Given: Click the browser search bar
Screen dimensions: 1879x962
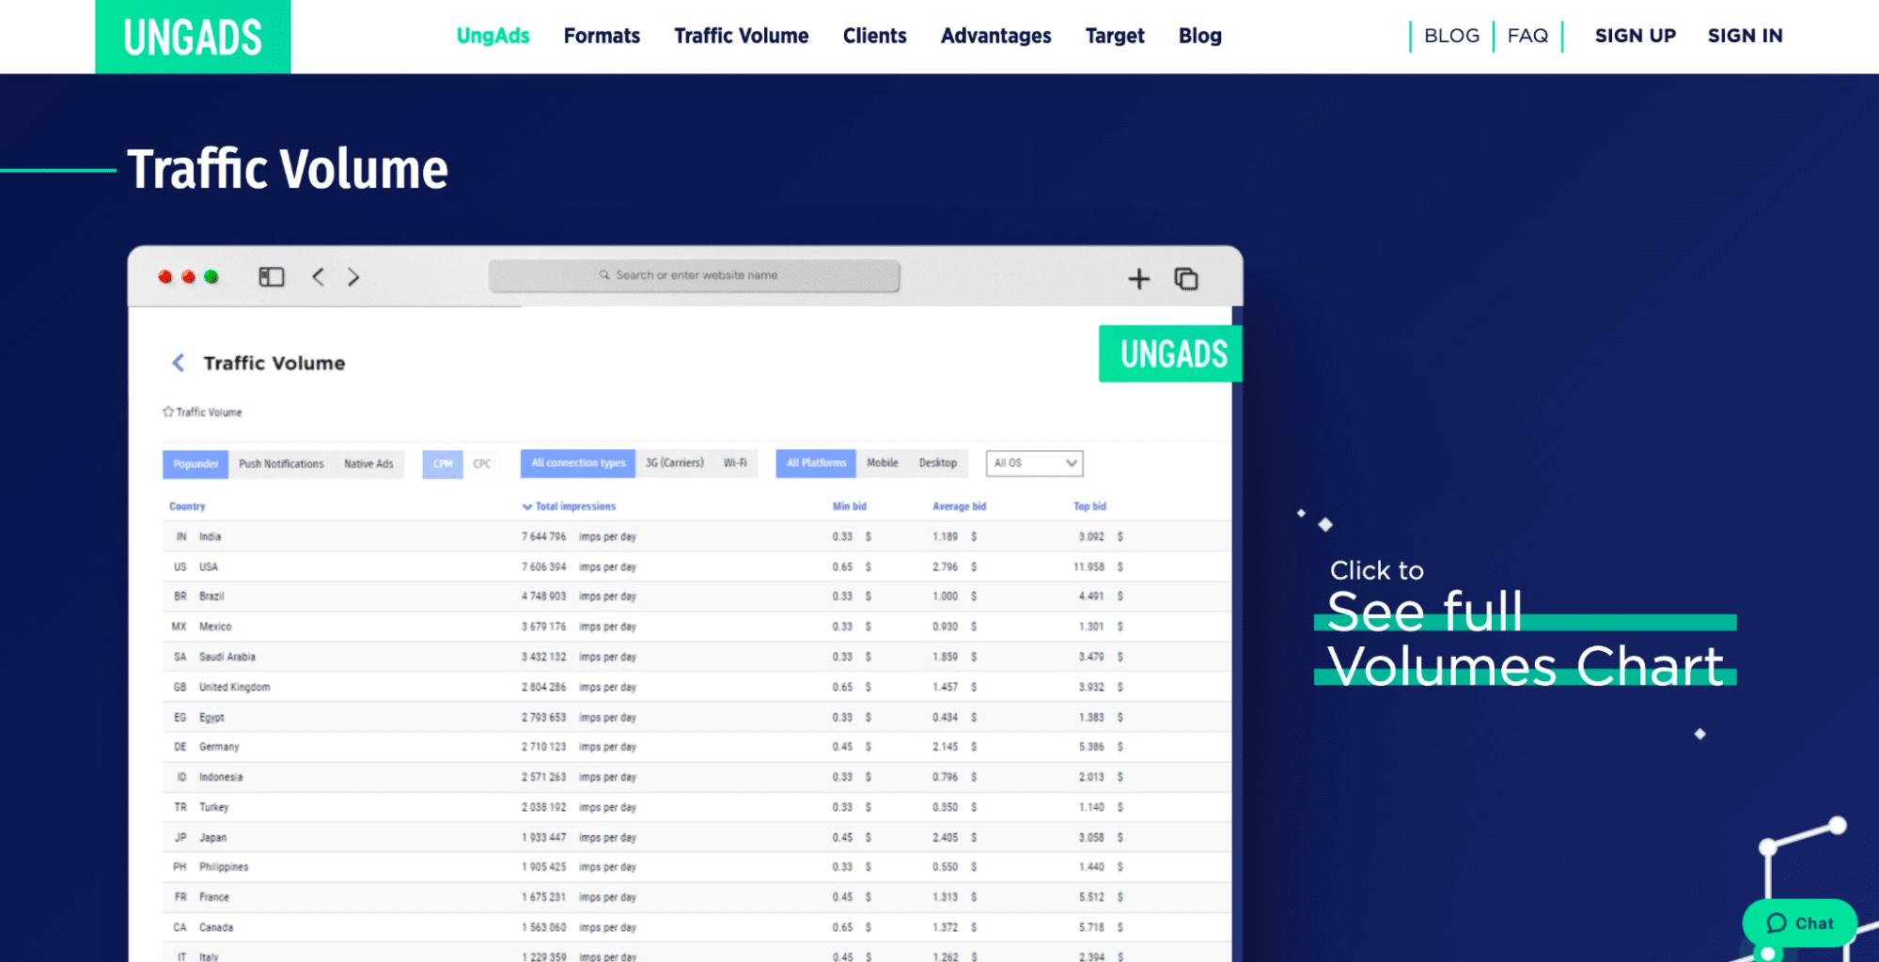Looking at the screenshot, I should [x=694, y=275].
